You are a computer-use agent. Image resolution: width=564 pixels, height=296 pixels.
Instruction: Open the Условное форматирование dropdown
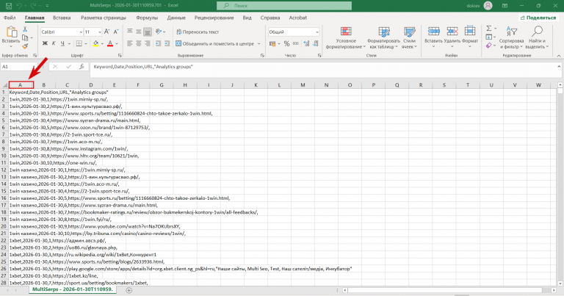[x=346, y=37]
